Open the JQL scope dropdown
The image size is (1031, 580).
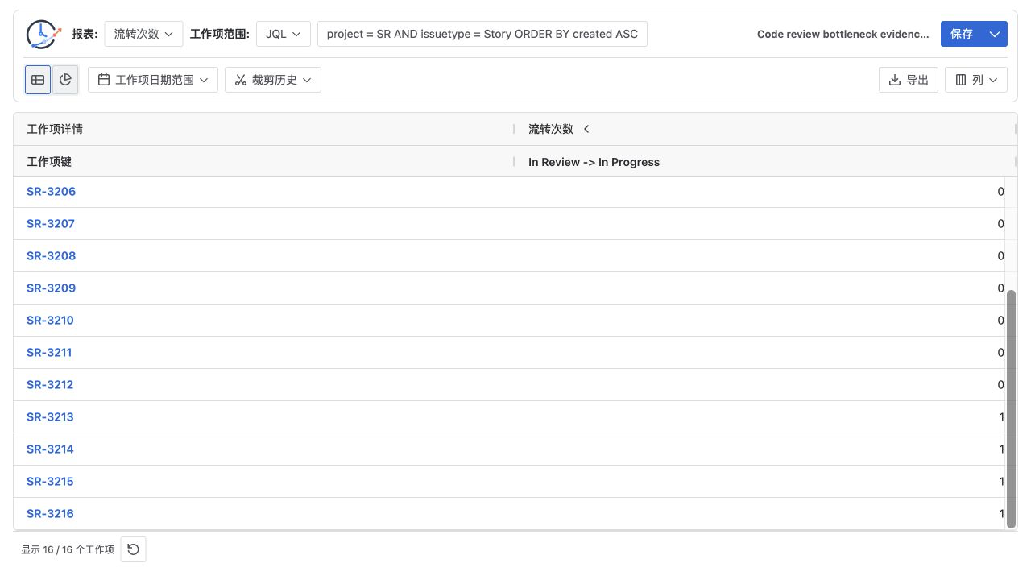tap(284, 34)
